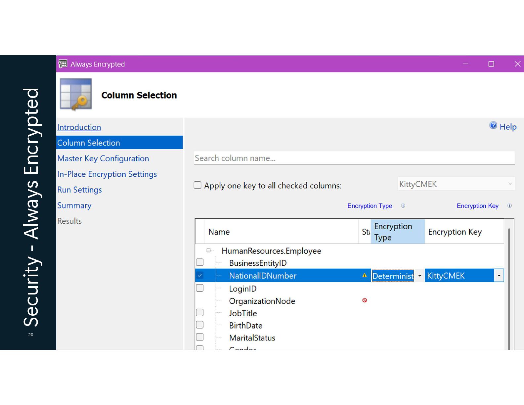Check the JobTitle column checkbox
The width and height of the screenshot is (524, 405).
(x=200, y=313)
